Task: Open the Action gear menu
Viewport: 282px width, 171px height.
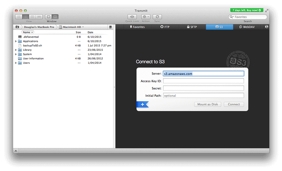Action: tap(146, 17)
